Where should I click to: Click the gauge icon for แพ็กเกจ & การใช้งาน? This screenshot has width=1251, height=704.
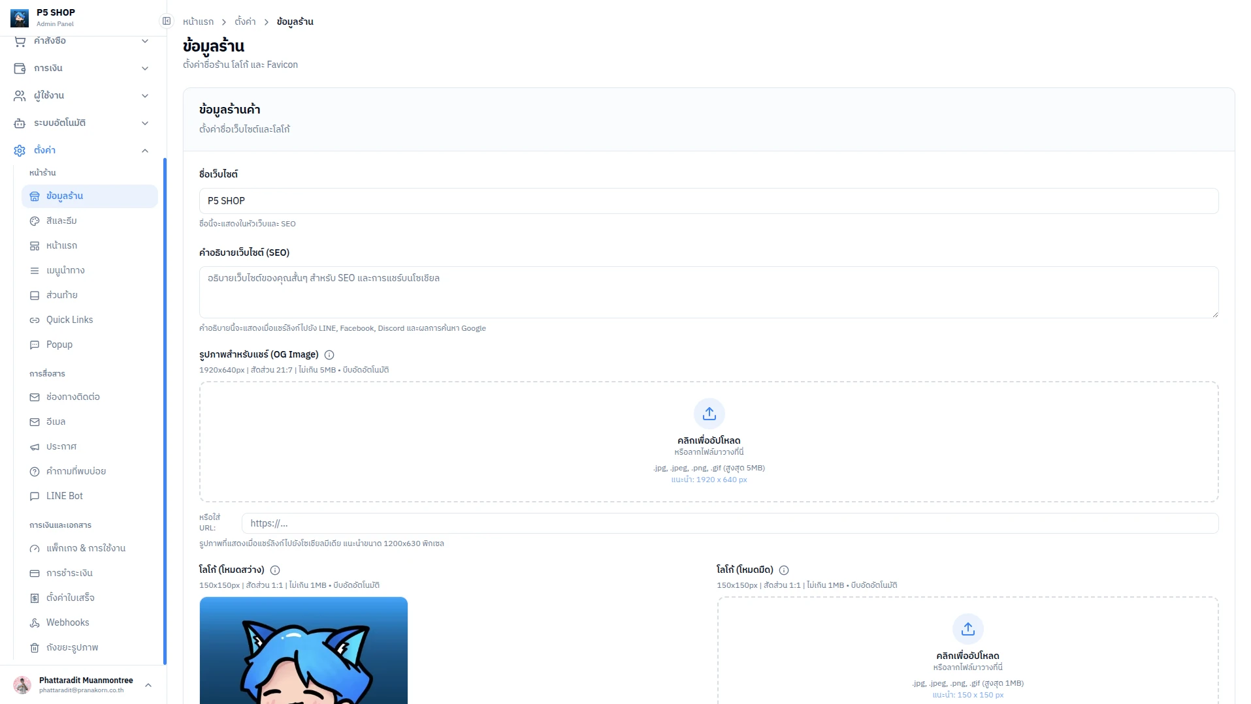point(35,549)
